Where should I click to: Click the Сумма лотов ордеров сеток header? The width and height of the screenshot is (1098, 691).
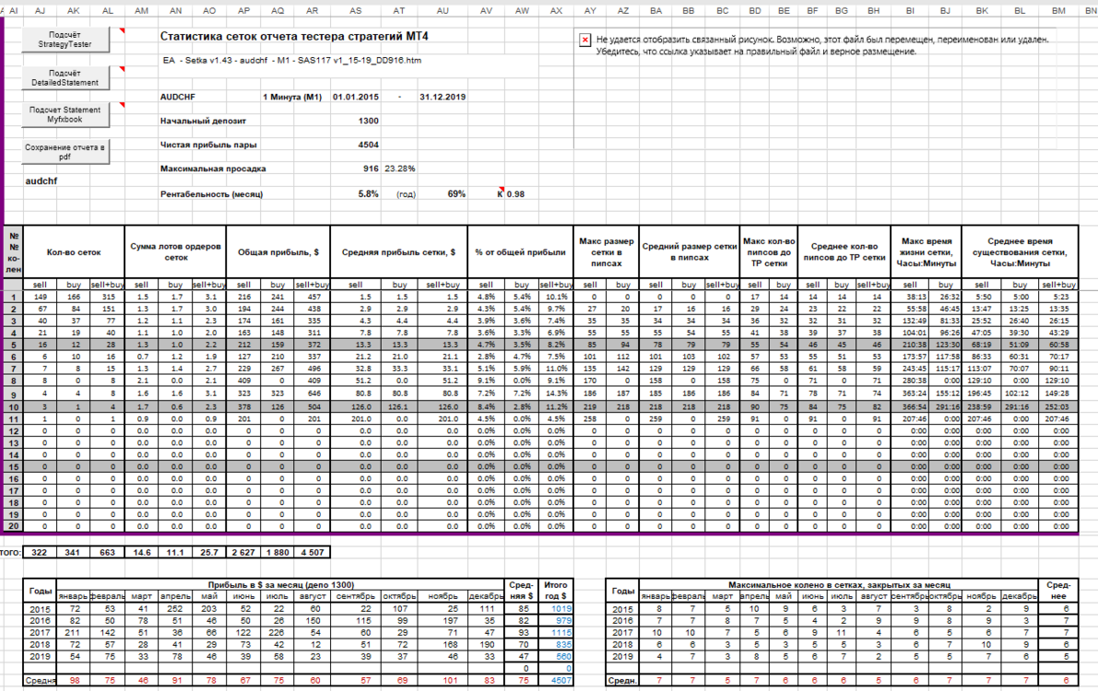click(176, 252)
